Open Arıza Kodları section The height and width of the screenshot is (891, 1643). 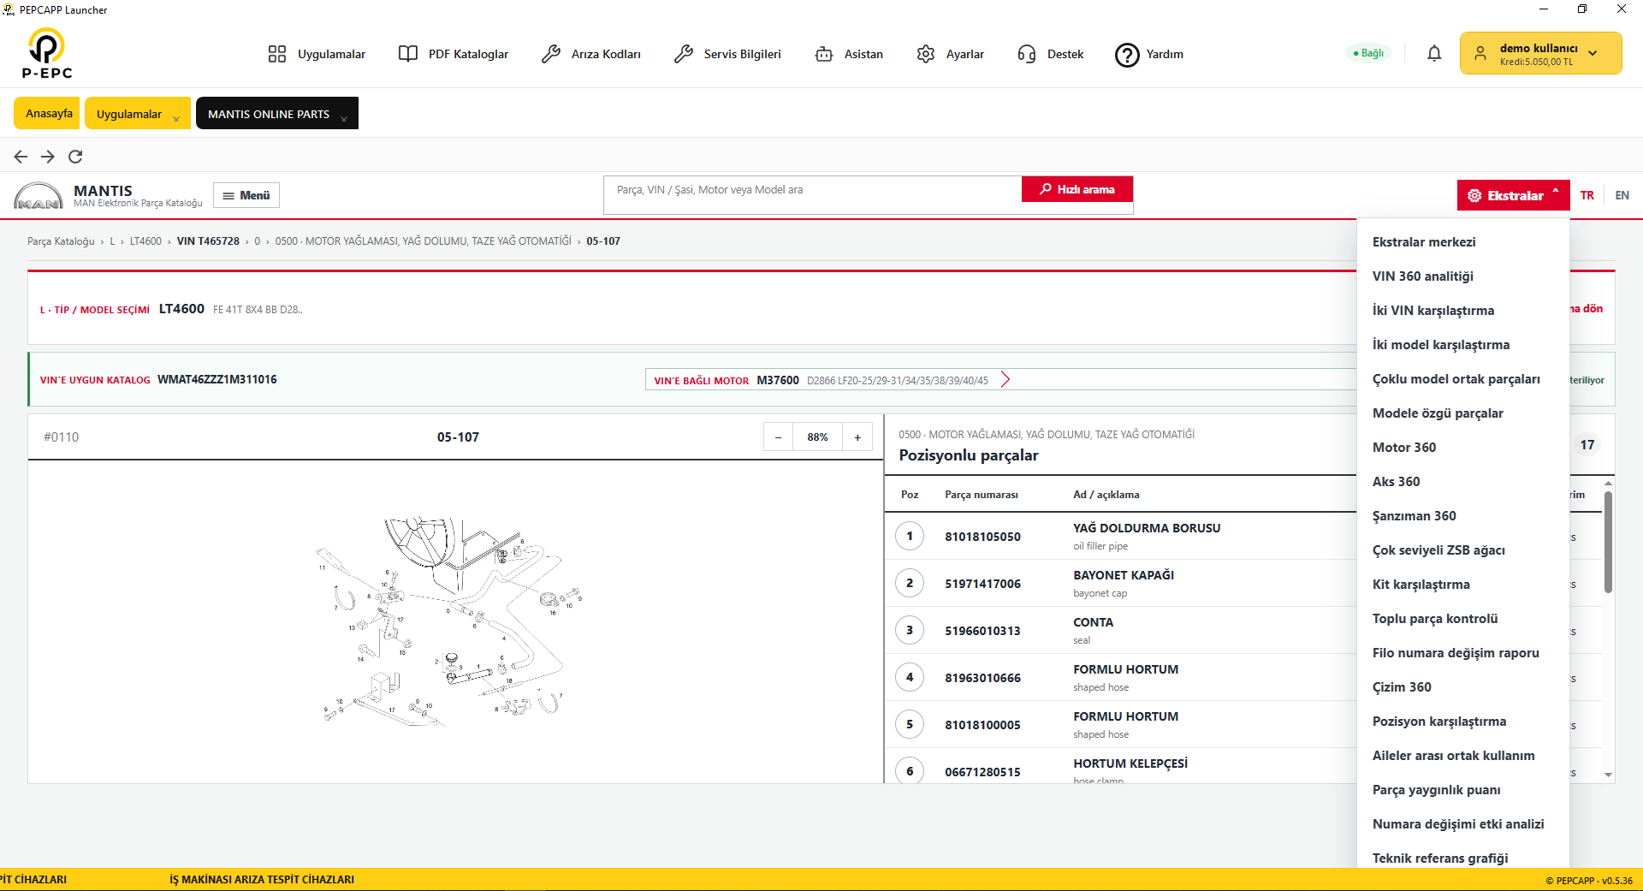point(591,54)
